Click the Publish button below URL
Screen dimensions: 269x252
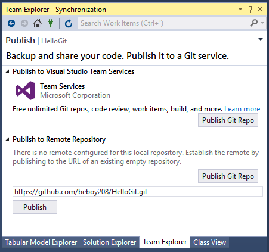tap(35, 207)
